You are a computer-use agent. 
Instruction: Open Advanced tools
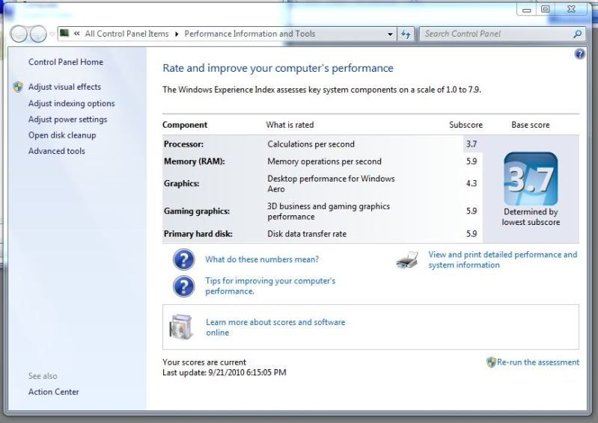tap(56, 151)
